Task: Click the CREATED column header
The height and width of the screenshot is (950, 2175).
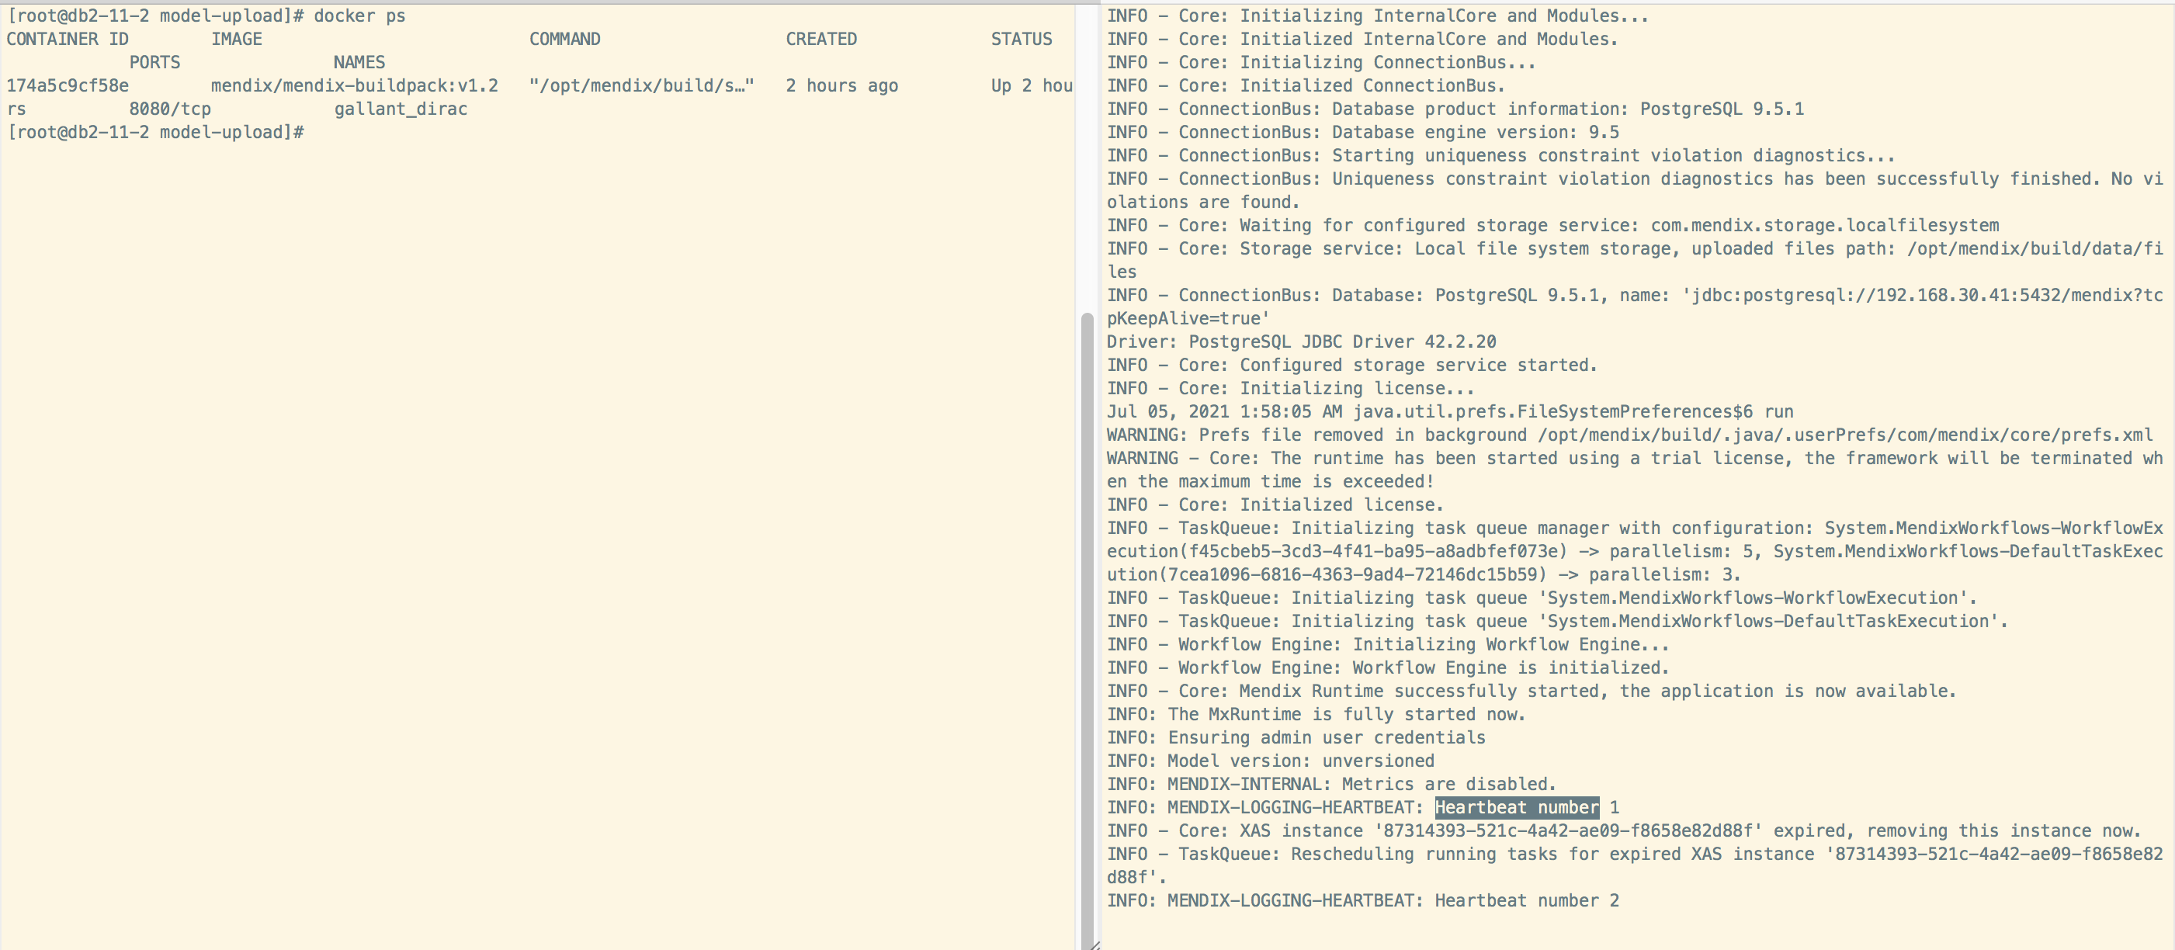Action: click(x=820, y=39)
